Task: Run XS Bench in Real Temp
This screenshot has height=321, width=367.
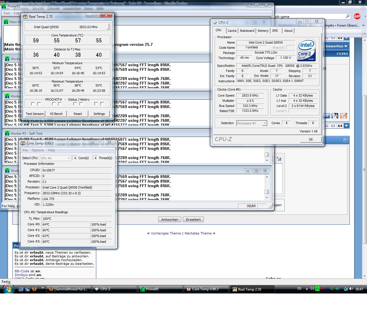Action: tap(56, 114)
